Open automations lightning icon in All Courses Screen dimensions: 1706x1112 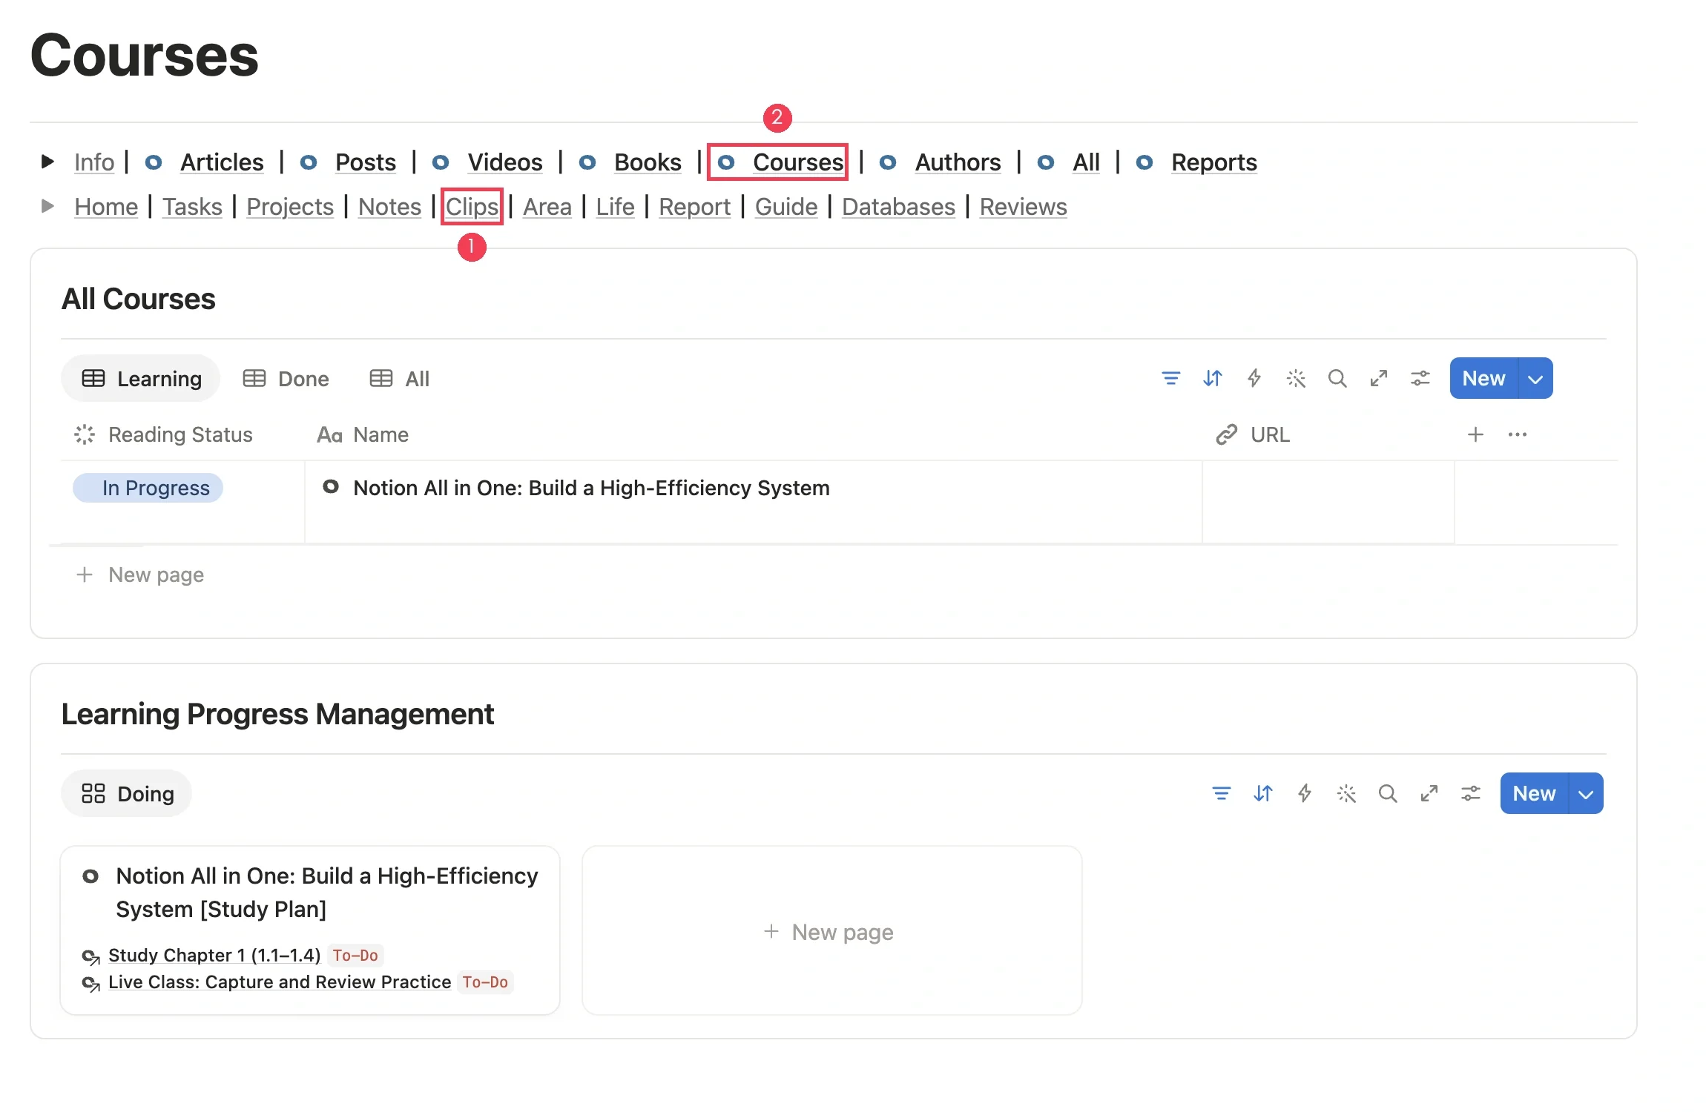[1254, 379]
